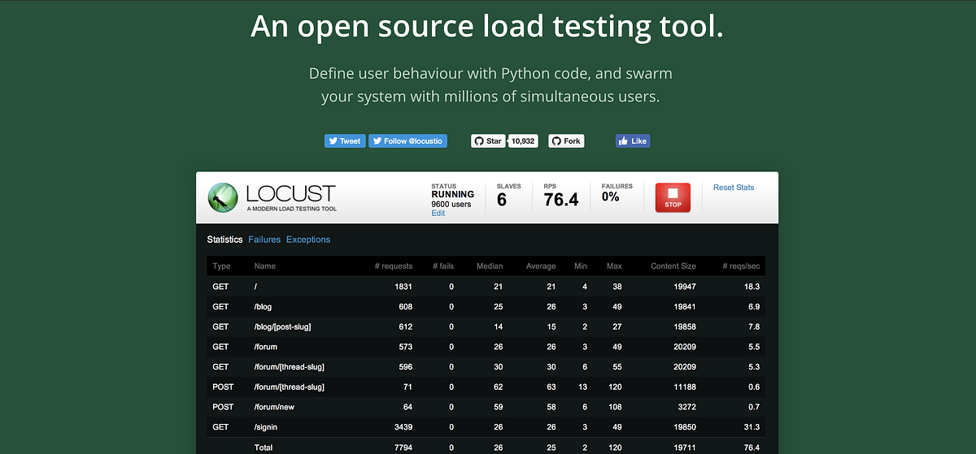The height and width of the screenshot is (454, 976).
Task: Click requests value 3439 for /signin
Action: pos(403,427)
